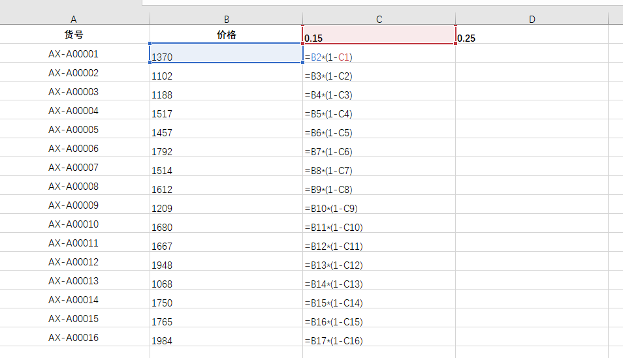
Task: Click formula cell =B7*(1-C6)
Action: pyautogui.click(x=379, y=148)
